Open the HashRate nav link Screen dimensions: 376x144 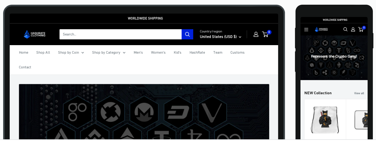coord(197,52)
